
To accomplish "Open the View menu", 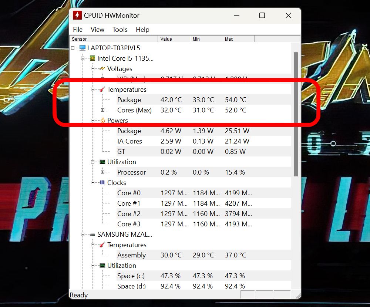I will pyautogui.click(x=97, y=30).
